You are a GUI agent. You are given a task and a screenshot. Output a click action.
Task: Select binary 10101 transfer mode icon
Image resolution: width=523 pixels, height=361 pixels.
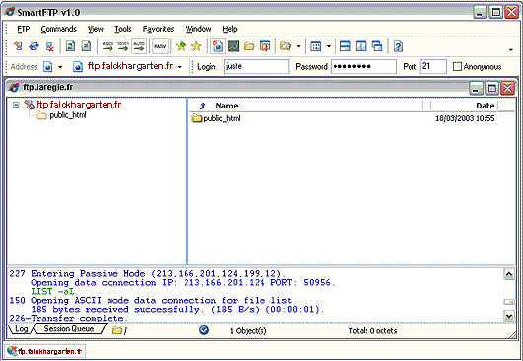pyautogui.click(x=123, y=46)
